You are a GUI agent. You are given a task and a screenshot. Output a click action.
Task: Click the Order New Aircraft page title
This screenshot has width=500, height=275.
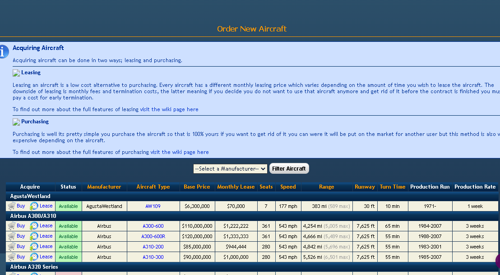(x=252, y=29)
